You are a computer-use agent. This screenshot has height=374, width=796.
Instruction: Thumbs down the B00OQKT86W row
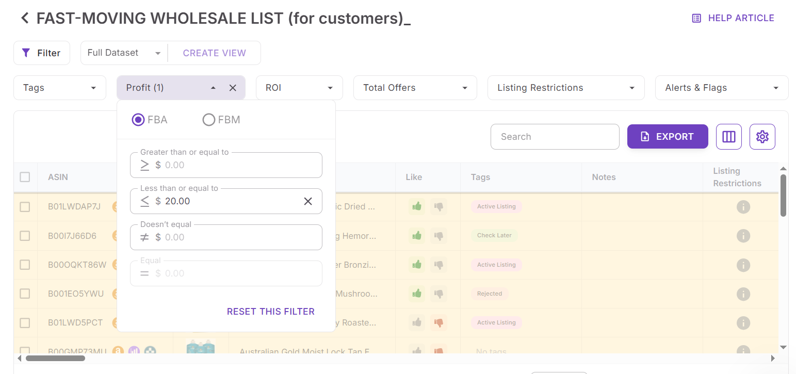(439, 265)
